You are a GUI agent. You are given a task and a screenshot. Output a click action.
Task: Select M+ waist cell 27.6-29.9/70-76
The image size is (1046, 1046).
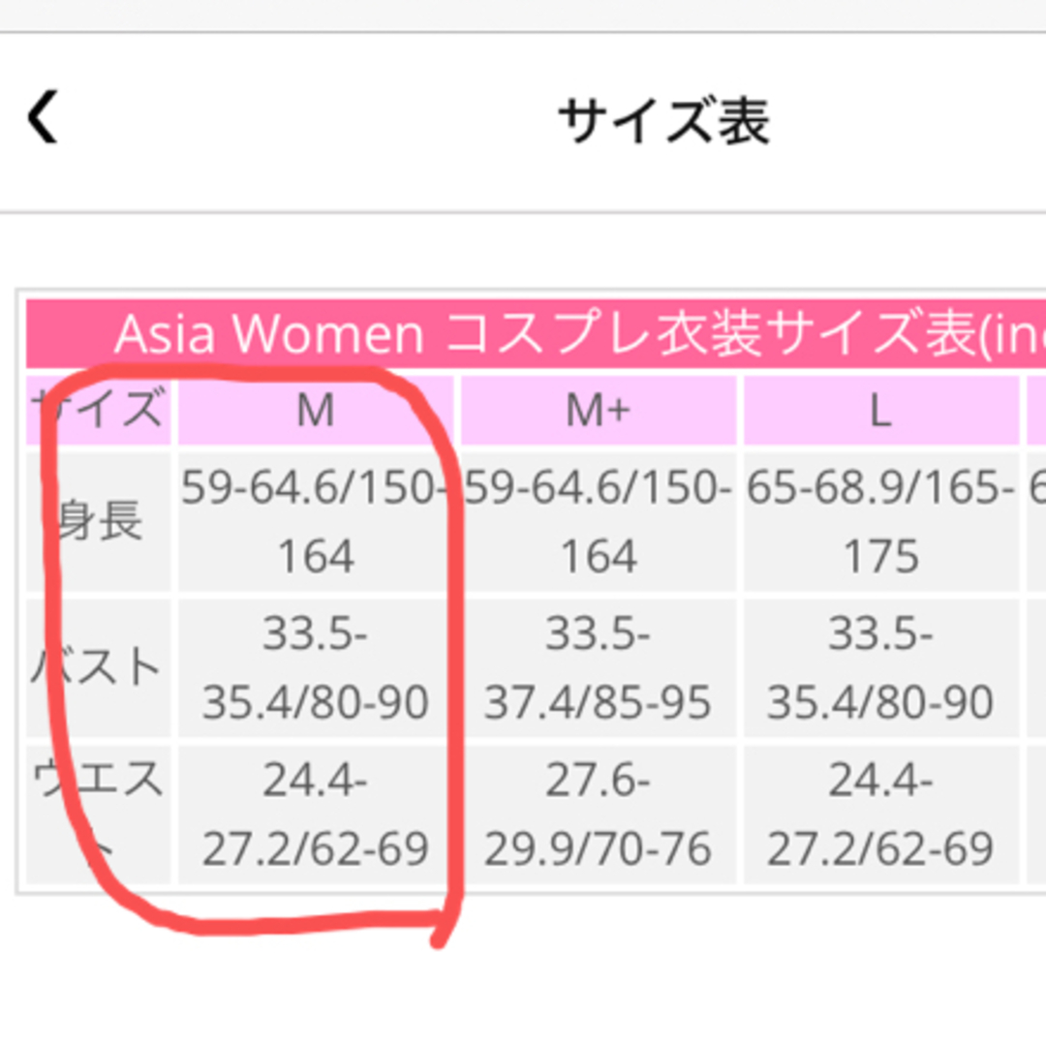[x=598, y=814]
